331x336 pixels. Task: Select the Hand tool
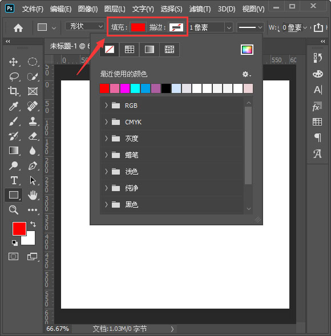tap(33, 195)
